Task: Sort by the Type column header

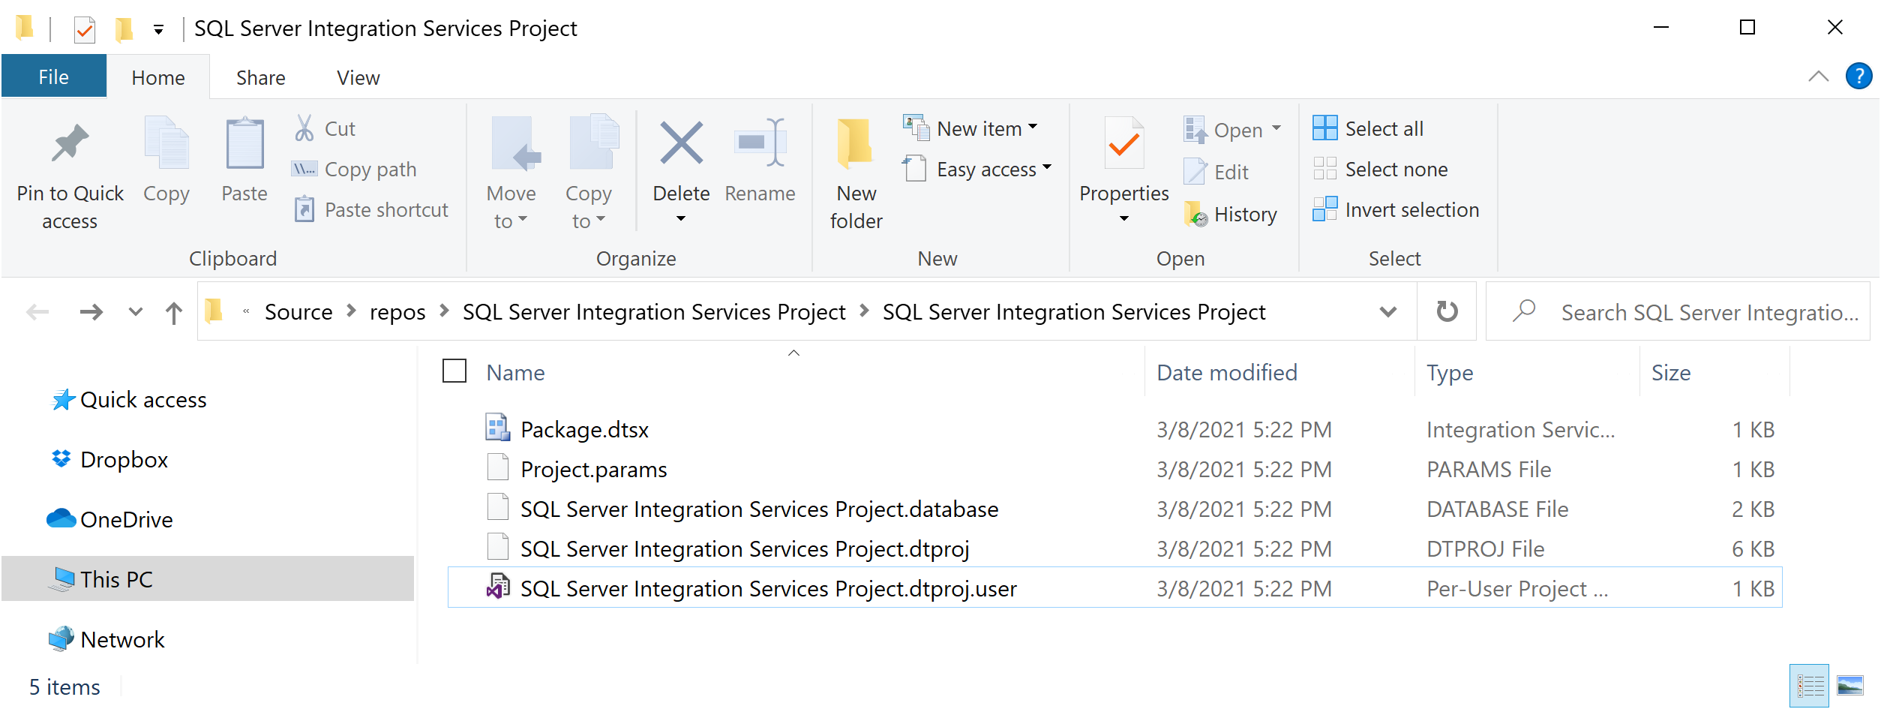Action: tap(1449, 372)
